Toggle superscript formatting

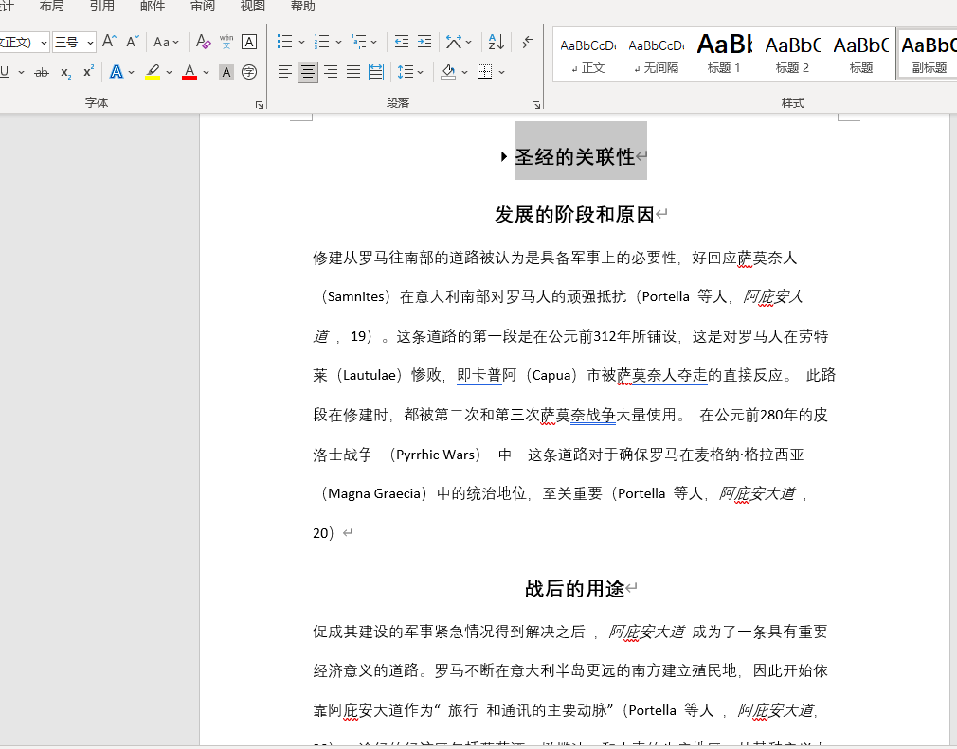click(x=88, y=73)
